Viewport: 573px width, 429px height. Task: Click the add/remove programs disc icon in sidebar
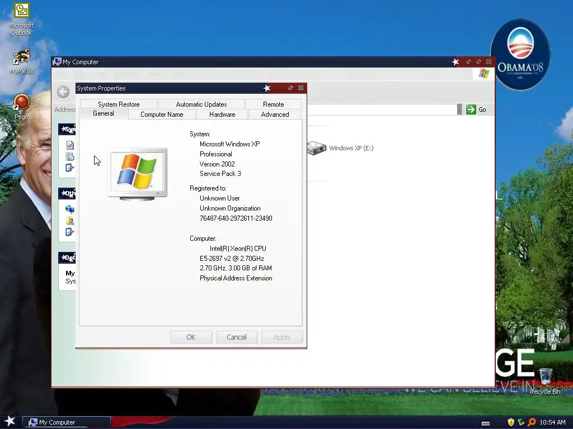70,156
